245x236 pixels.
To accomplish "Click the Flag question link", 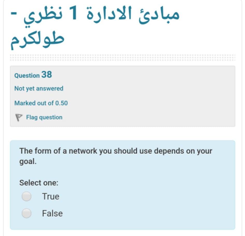I will (44, 117).
